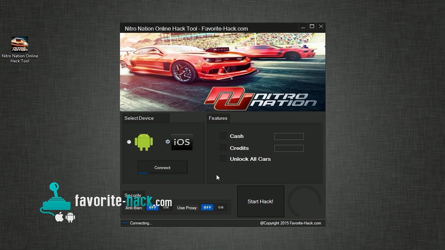Click the Features section header
Screen dimensions: 445x250
coord(218,118)
